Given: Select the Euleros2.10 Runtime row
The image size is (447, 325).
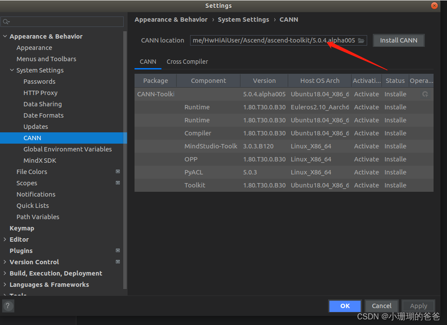Looking at the screenshot, I should tap(284, 107).
